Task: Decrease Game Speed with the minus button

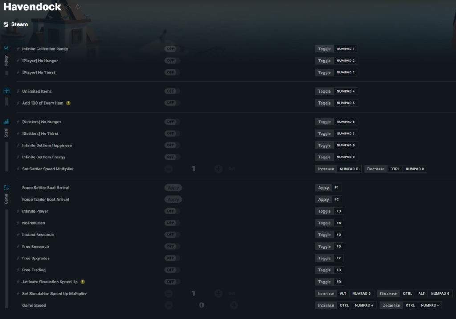Action: pos(169,305)
